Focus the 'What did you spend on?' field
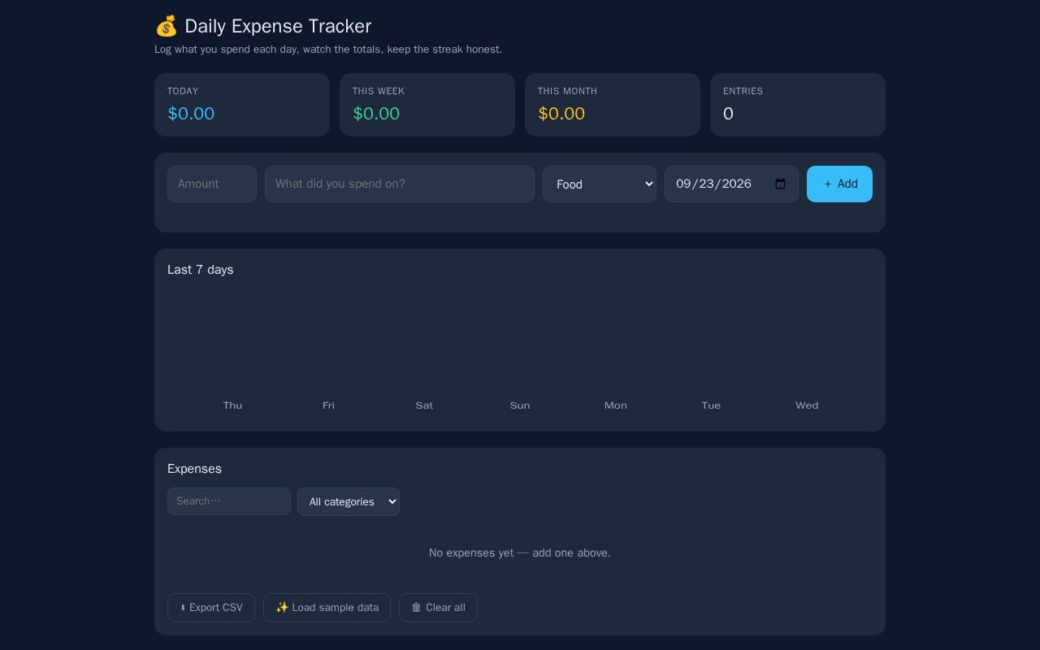Viewport: 1040px width, 650px height. pos(400,184)
